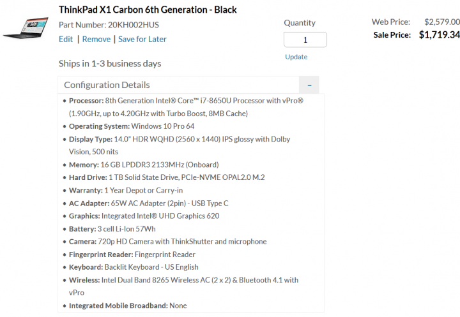Click the Edit link for this item
The image size is (460, 317).
click(x=66, y=40)
